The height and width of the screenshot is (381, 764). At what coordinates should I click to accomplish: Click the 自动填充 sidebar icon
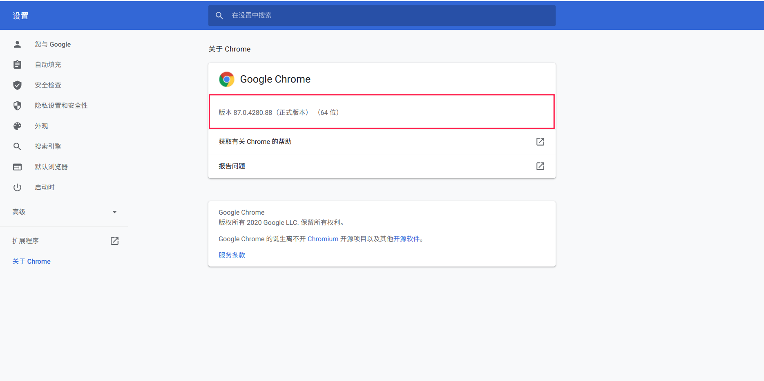tap(17, 64)
